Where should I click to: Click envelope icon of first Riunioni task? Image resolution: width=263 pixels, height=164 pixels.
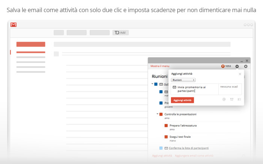[x=161, y=84]
